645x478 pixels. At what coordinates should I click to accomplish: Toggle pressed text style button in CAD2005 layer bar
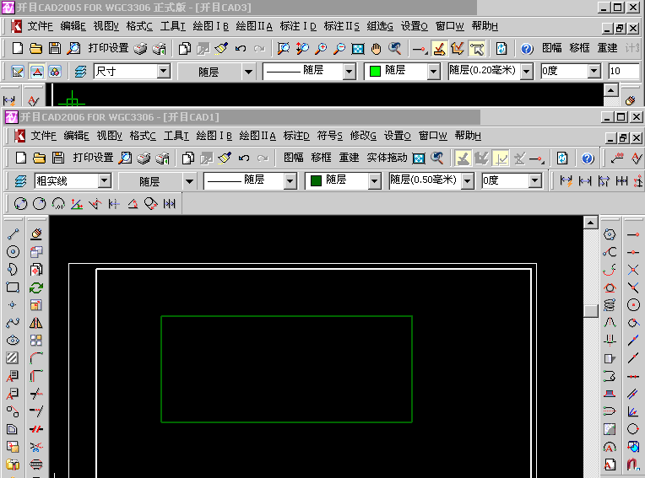pyautogui.click(x=37, y=72)
